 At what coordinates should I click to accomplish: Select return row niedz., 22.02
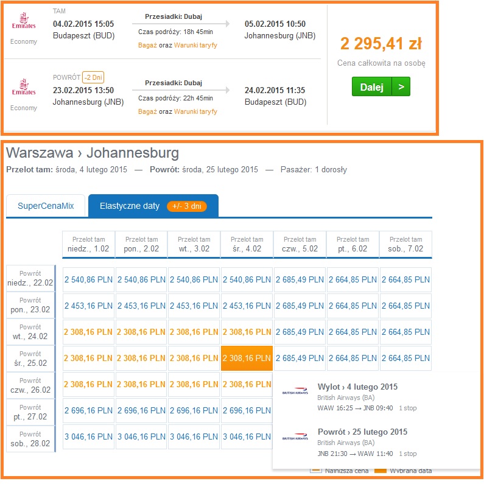point(30,278)
